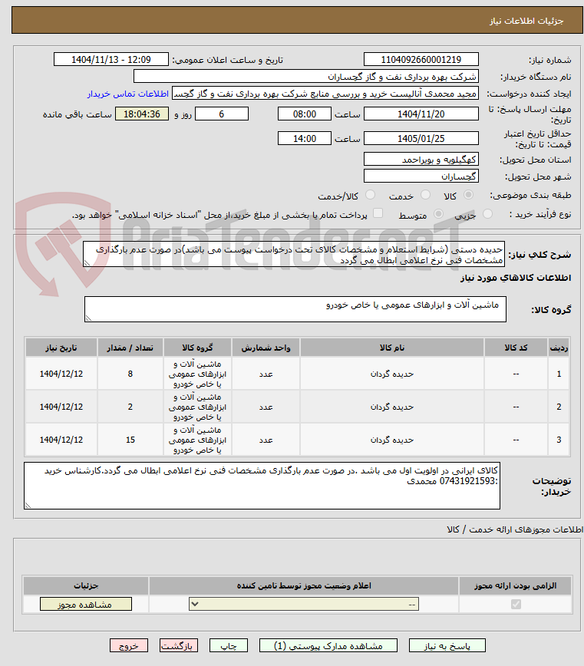Click the پاسخ به نیاز button
Screen dimensions: 584x666
(447, 645)
